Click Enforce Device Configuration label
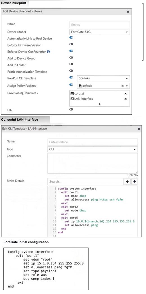This screenshot has width=146, height=294. 27,52
